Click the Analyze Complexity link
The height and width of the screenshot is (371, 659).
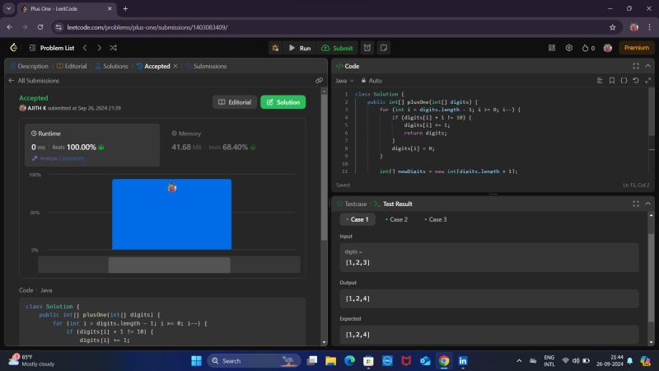click(58, 157)
